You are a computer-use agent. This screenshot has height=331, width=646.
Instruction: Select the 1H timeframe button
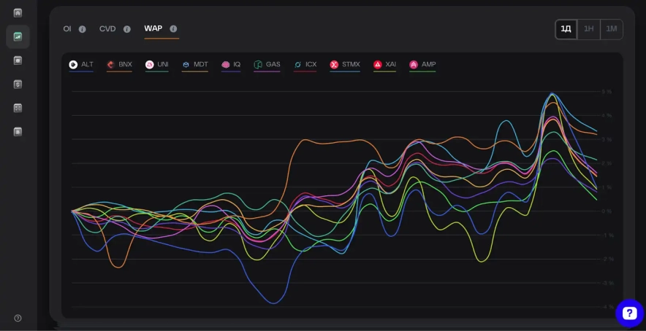point(588,29)
